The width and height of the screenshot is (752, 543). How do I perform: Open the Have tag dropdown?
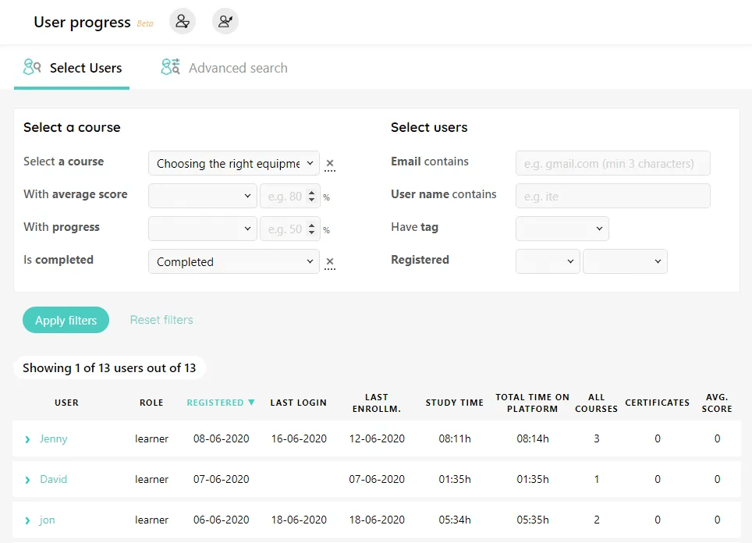tap(562, 229)
